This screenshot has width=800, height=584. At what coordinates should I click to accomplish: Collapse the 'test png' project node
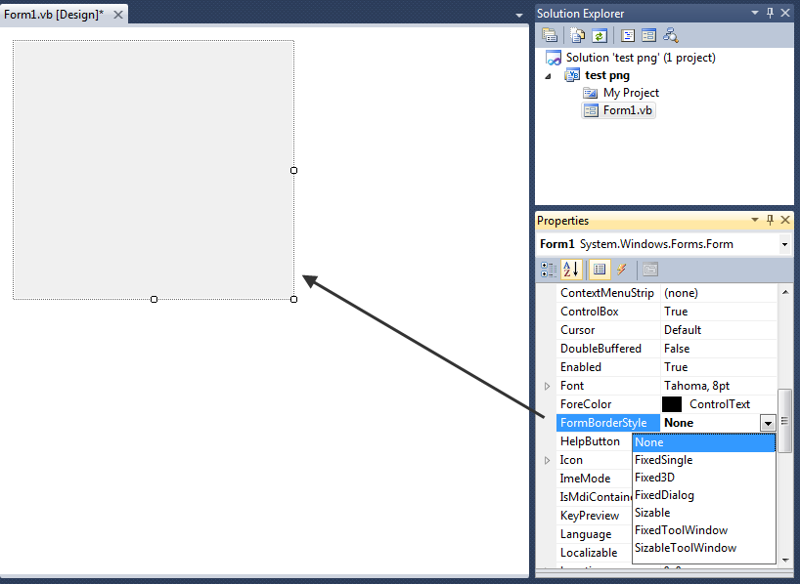point(548,76)
